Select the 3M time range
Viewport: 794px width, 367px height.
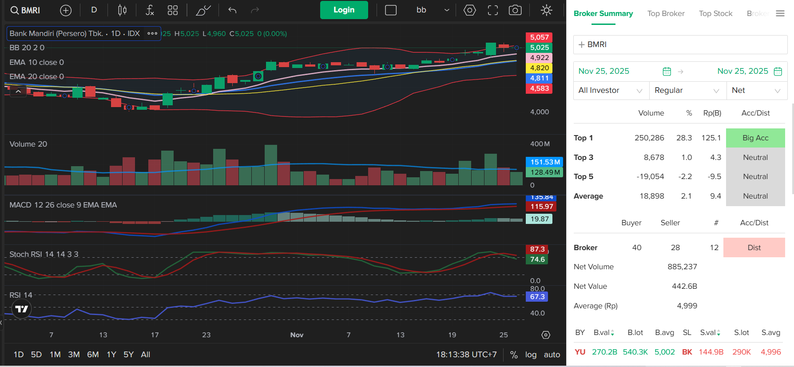point(74,355)
